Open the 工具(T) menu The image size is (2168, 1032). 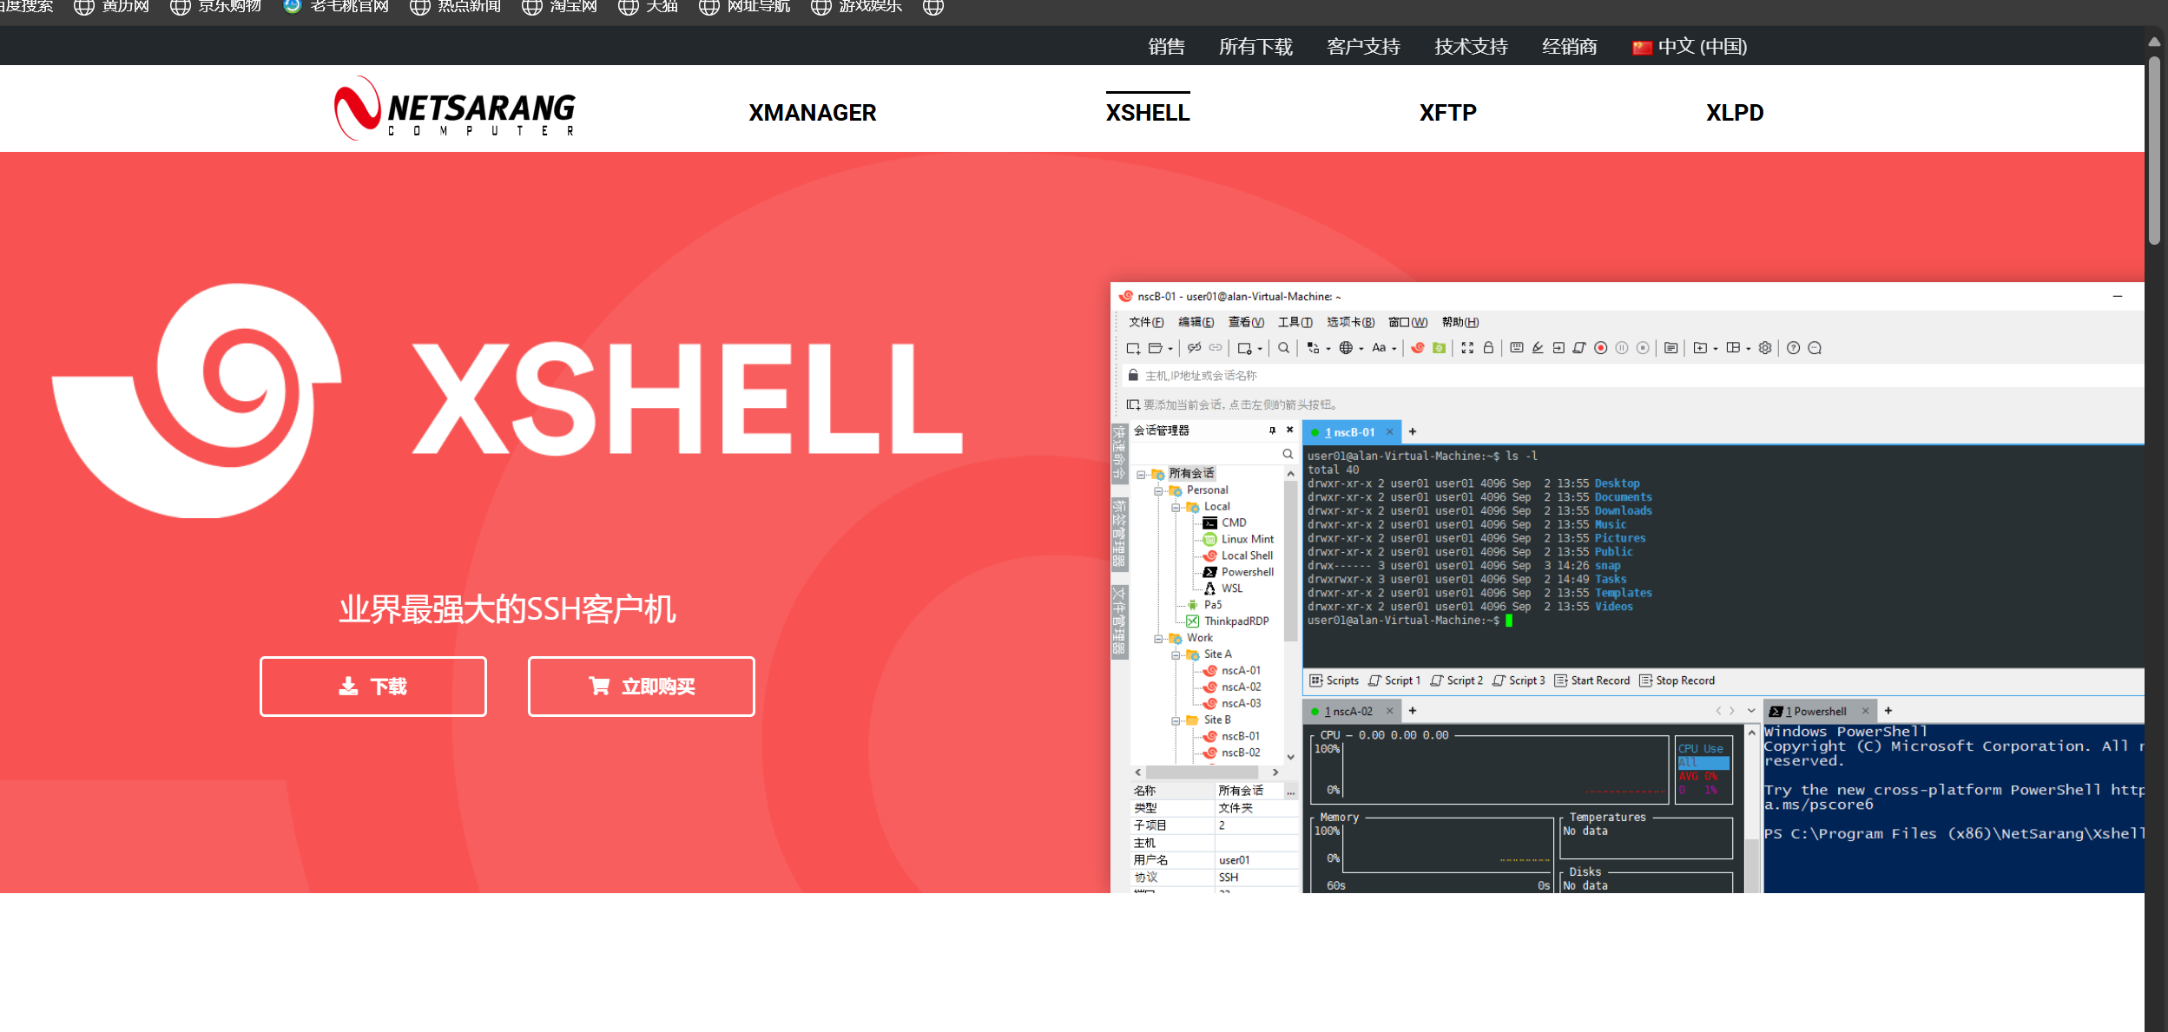(1295, 322)
